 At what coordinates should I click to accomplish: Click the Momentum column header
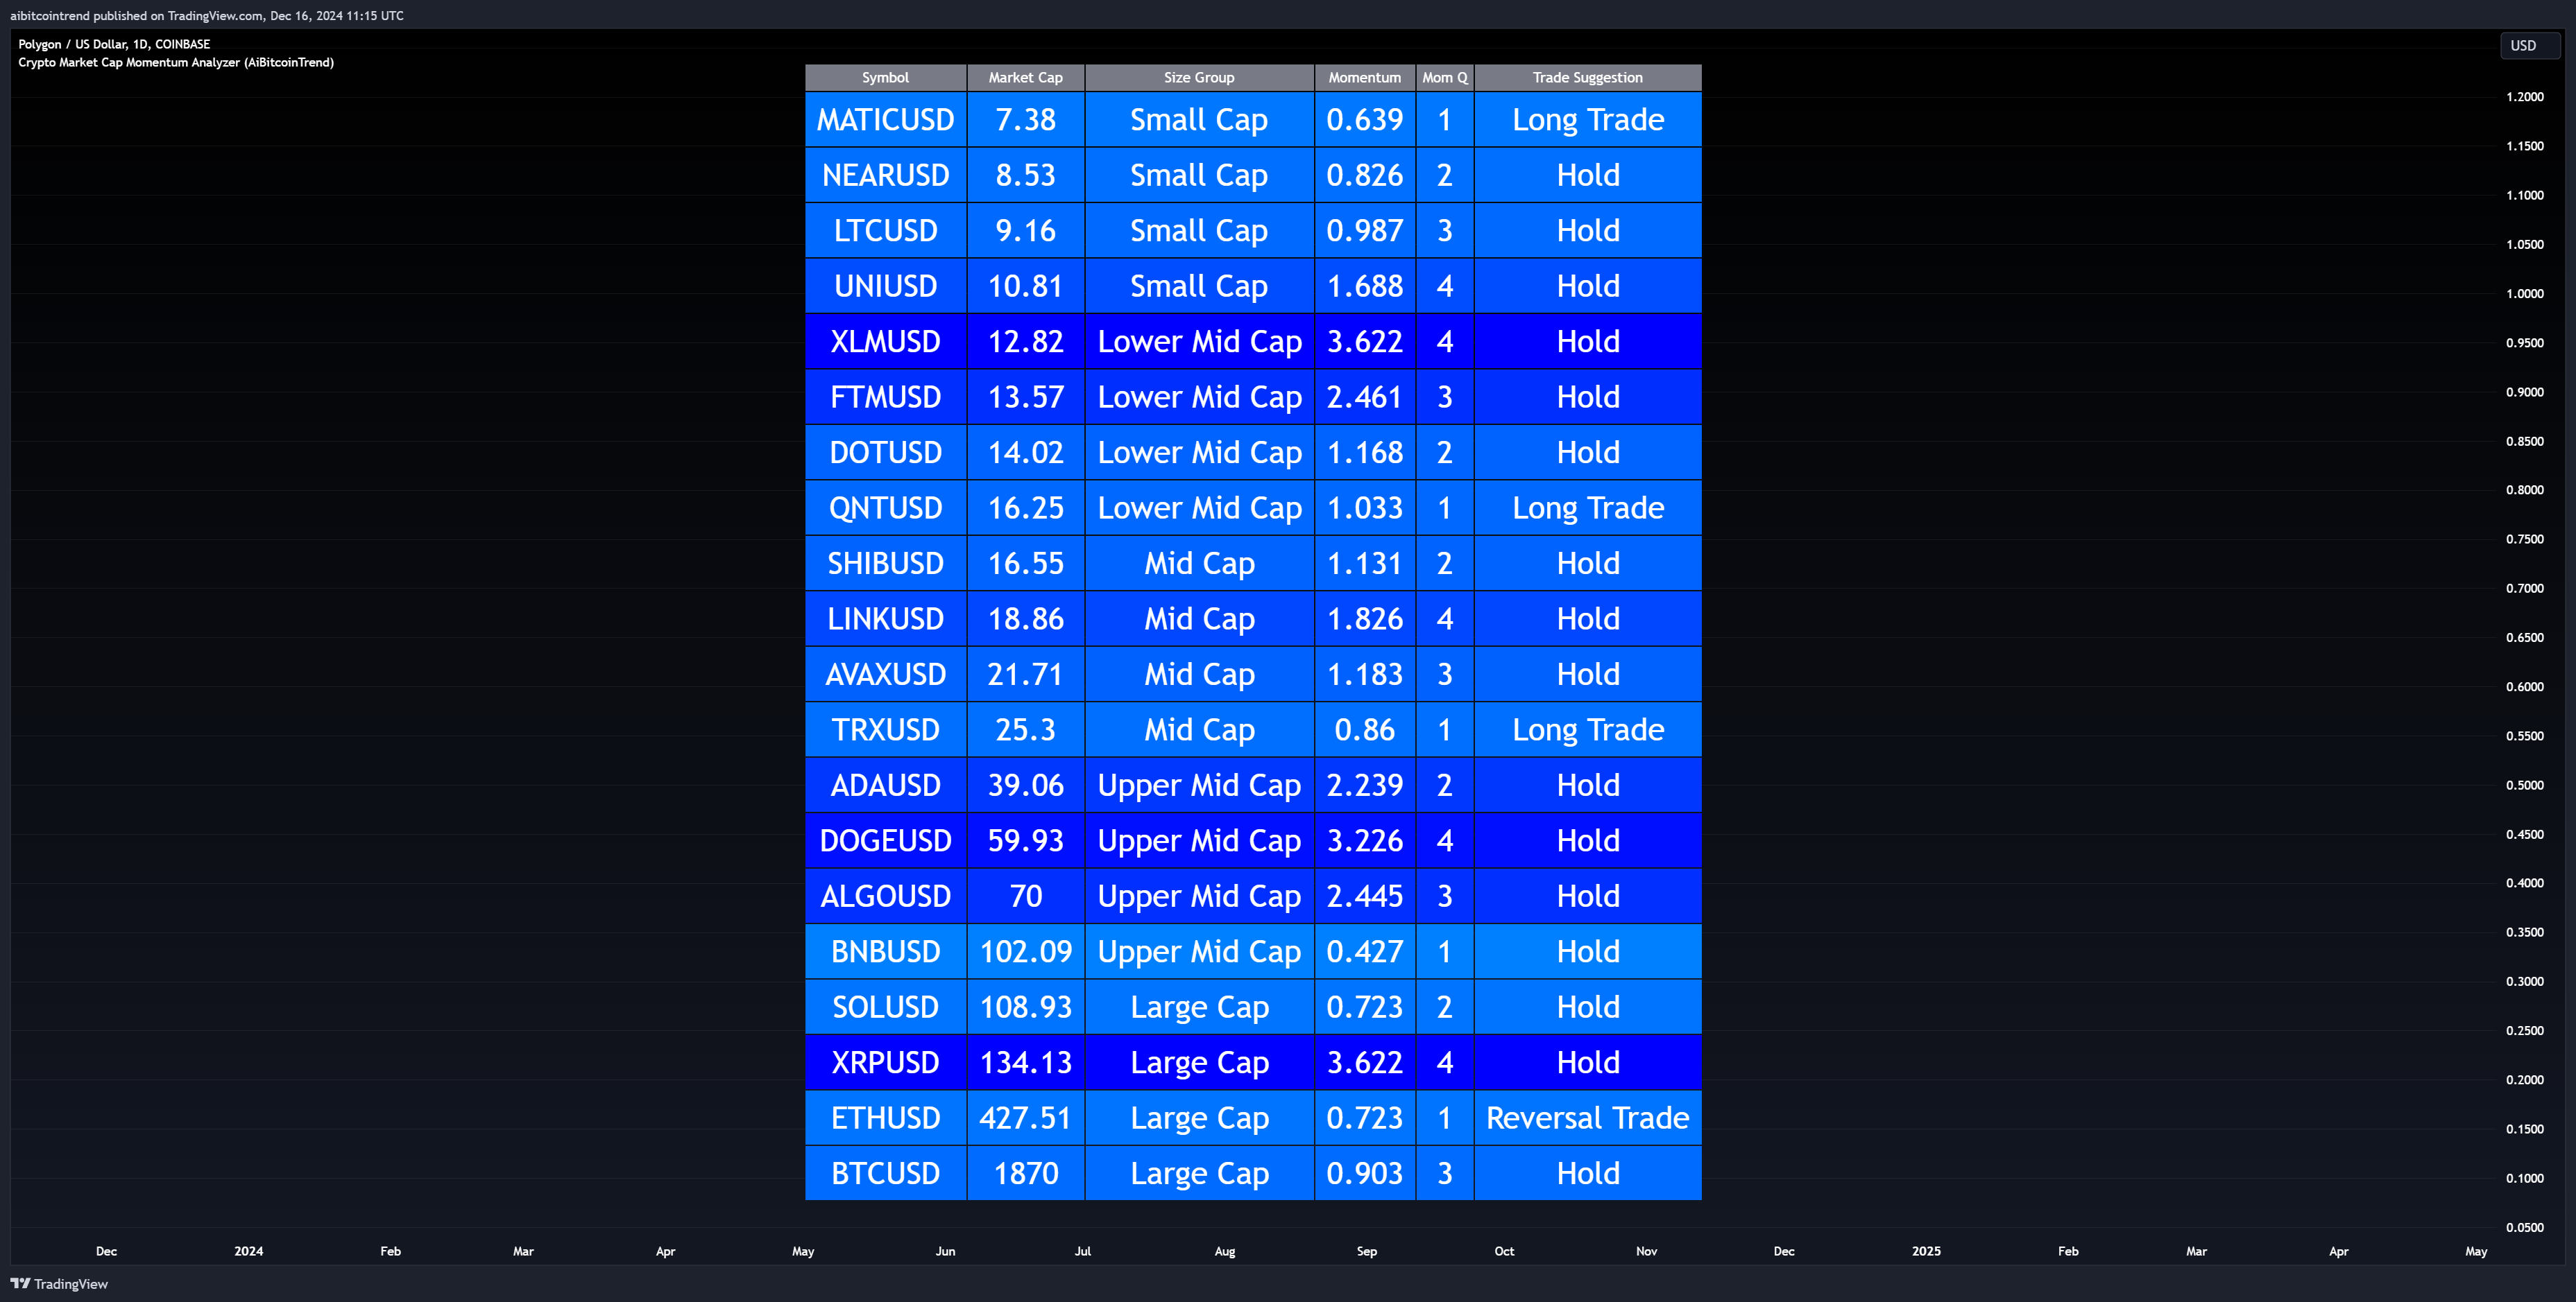[x=1365, y=78]
